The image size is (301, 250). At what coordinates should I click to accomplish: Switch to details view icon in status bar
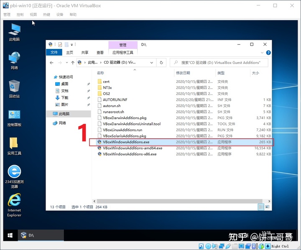tap(261, 207)
